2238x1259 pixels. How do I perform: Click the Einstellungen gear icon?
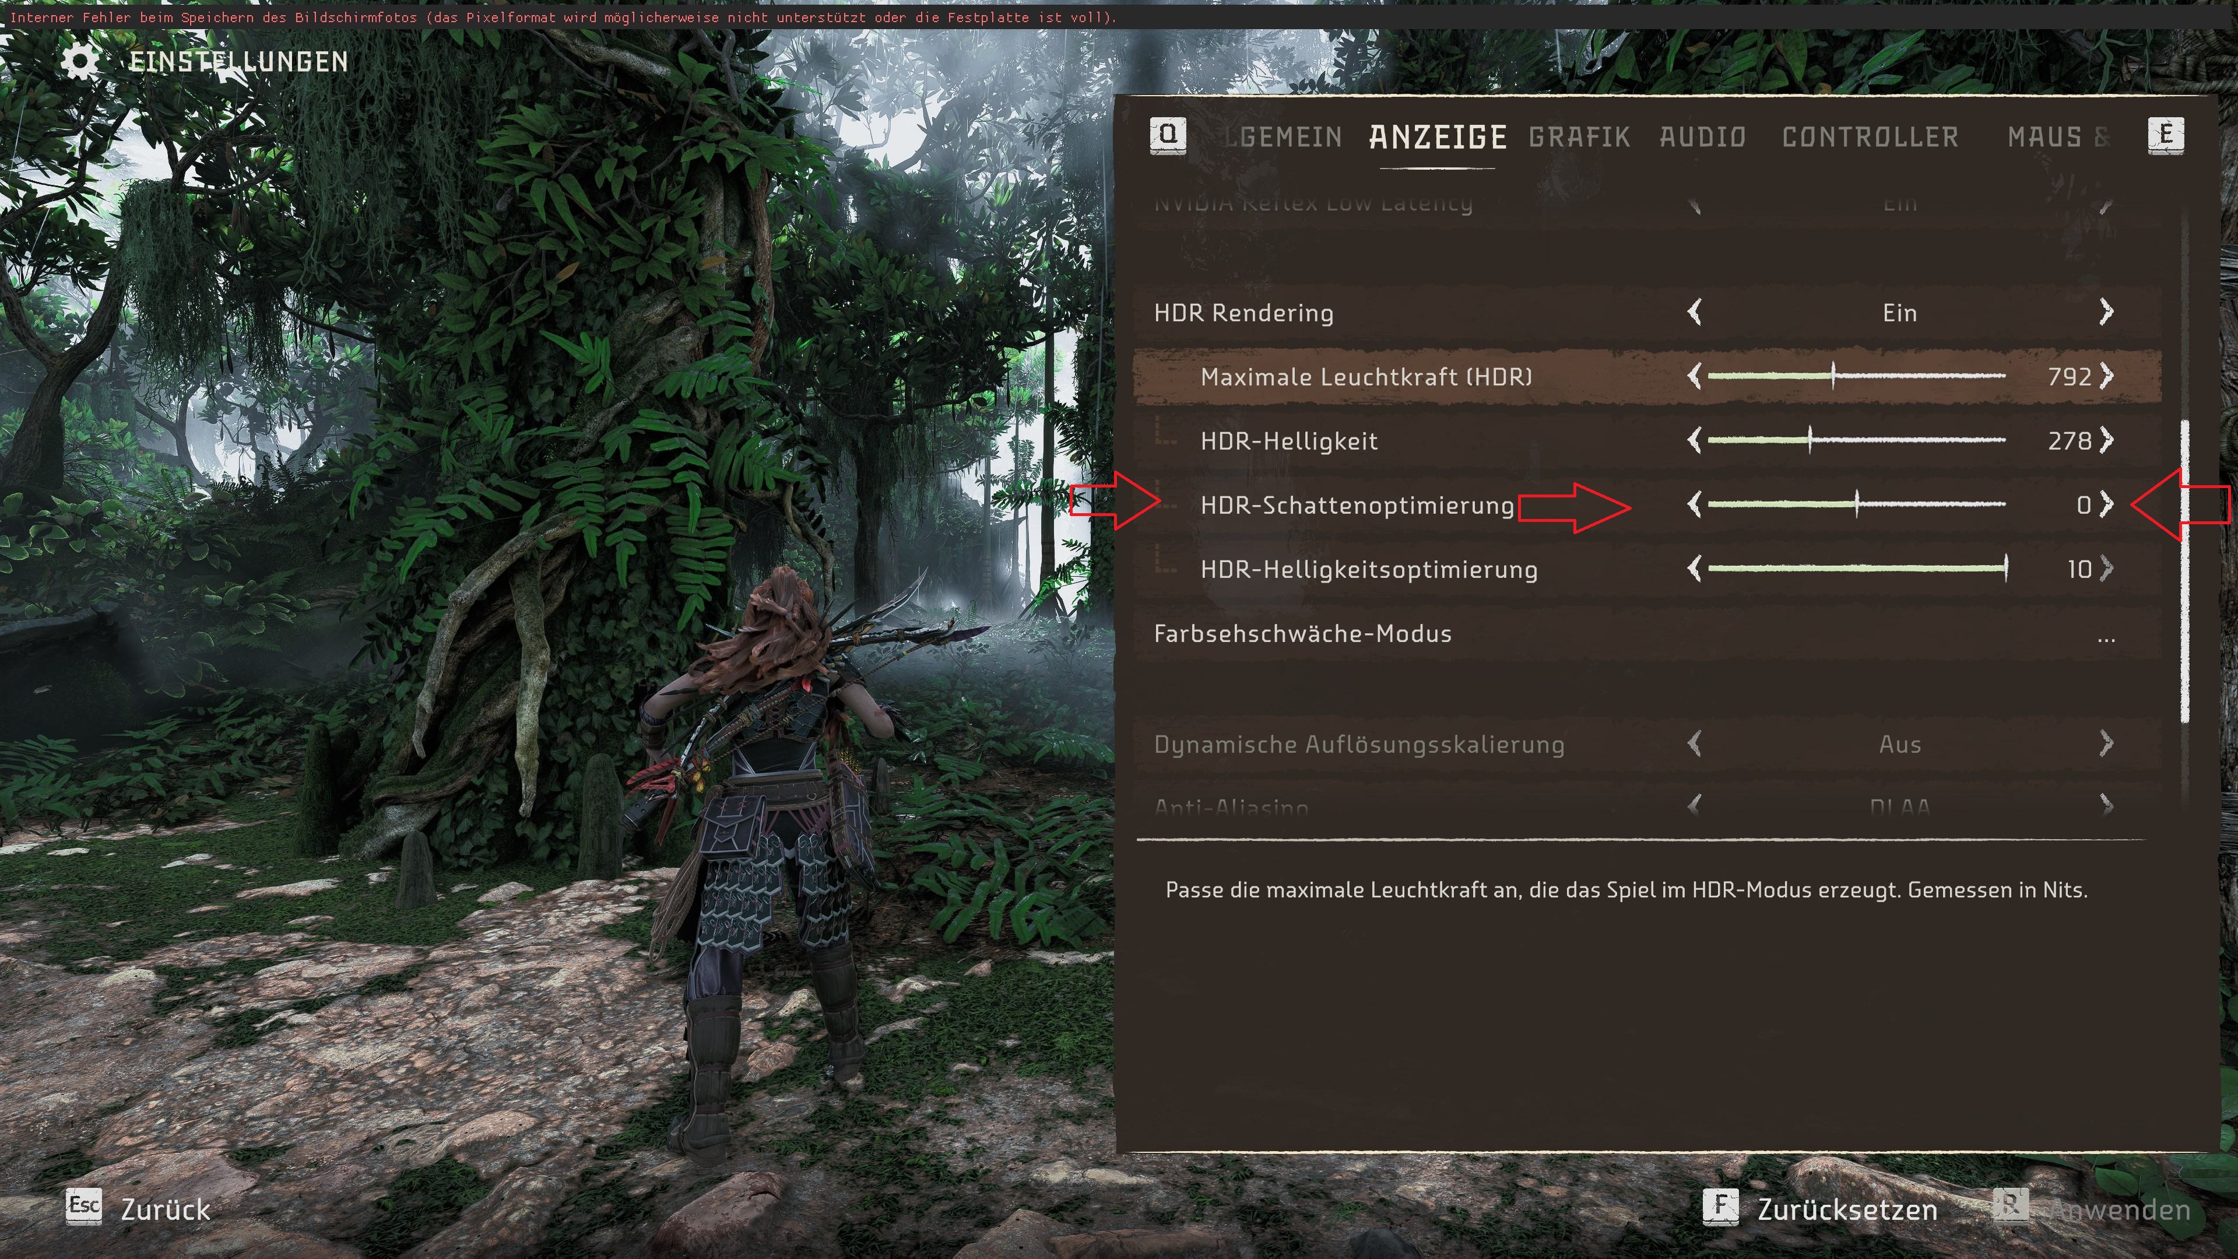tap(80, 62)
